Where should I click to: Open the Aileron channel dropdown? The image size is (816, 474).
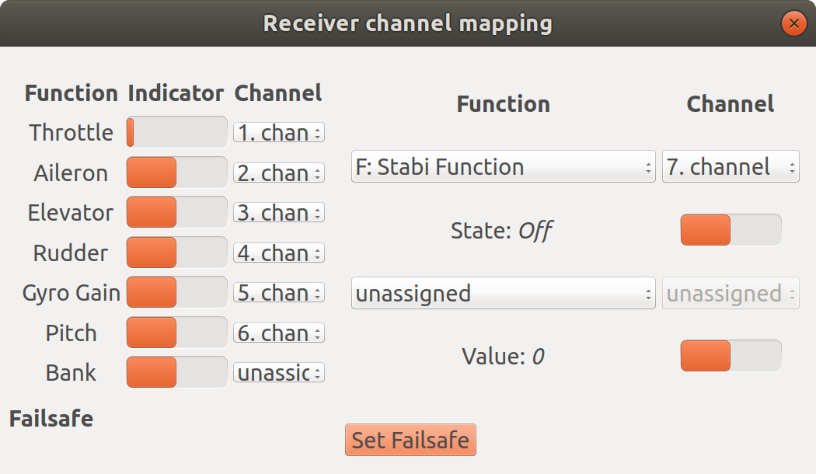click(278, 173)
